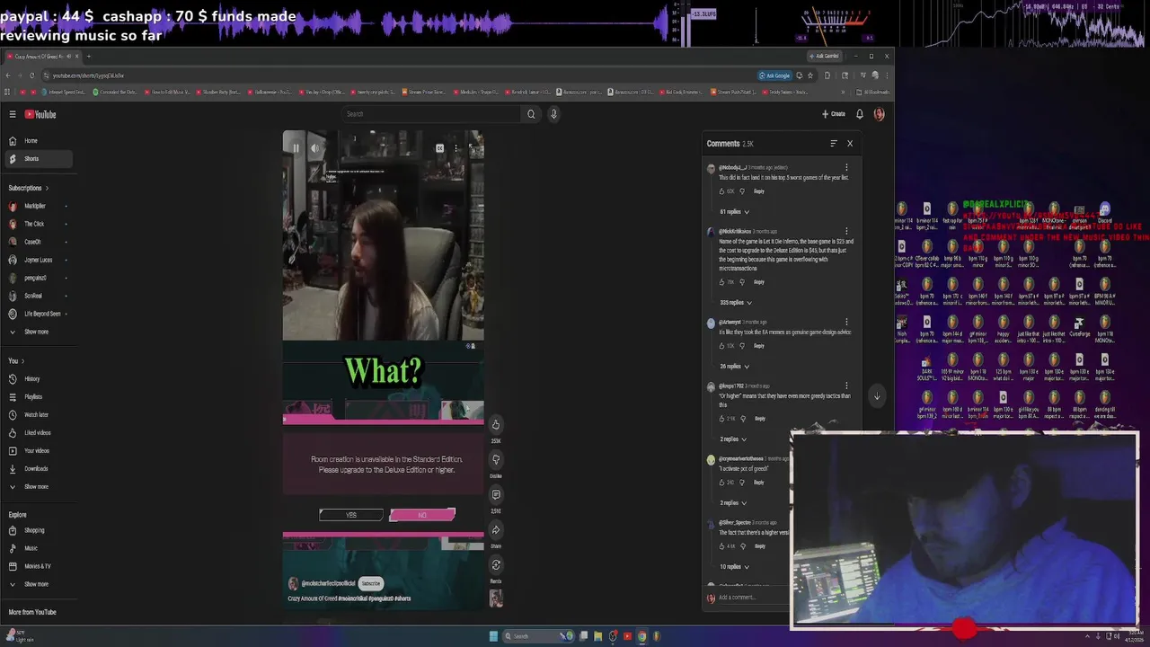
Task: Open Liked videos in the sidebar
Action: click(37, 433)
